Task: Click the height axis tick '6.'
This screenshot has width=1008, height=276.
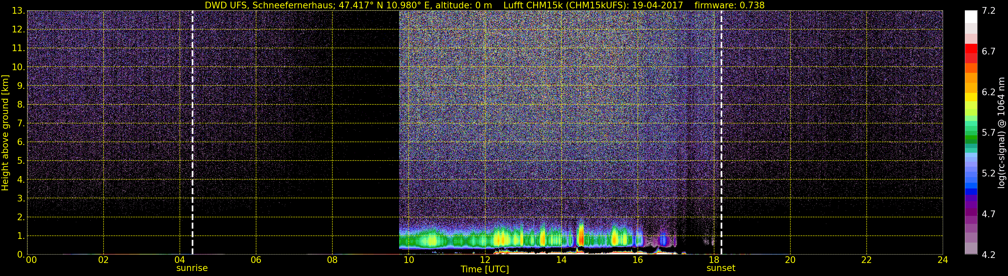Action: pos(21,142)
